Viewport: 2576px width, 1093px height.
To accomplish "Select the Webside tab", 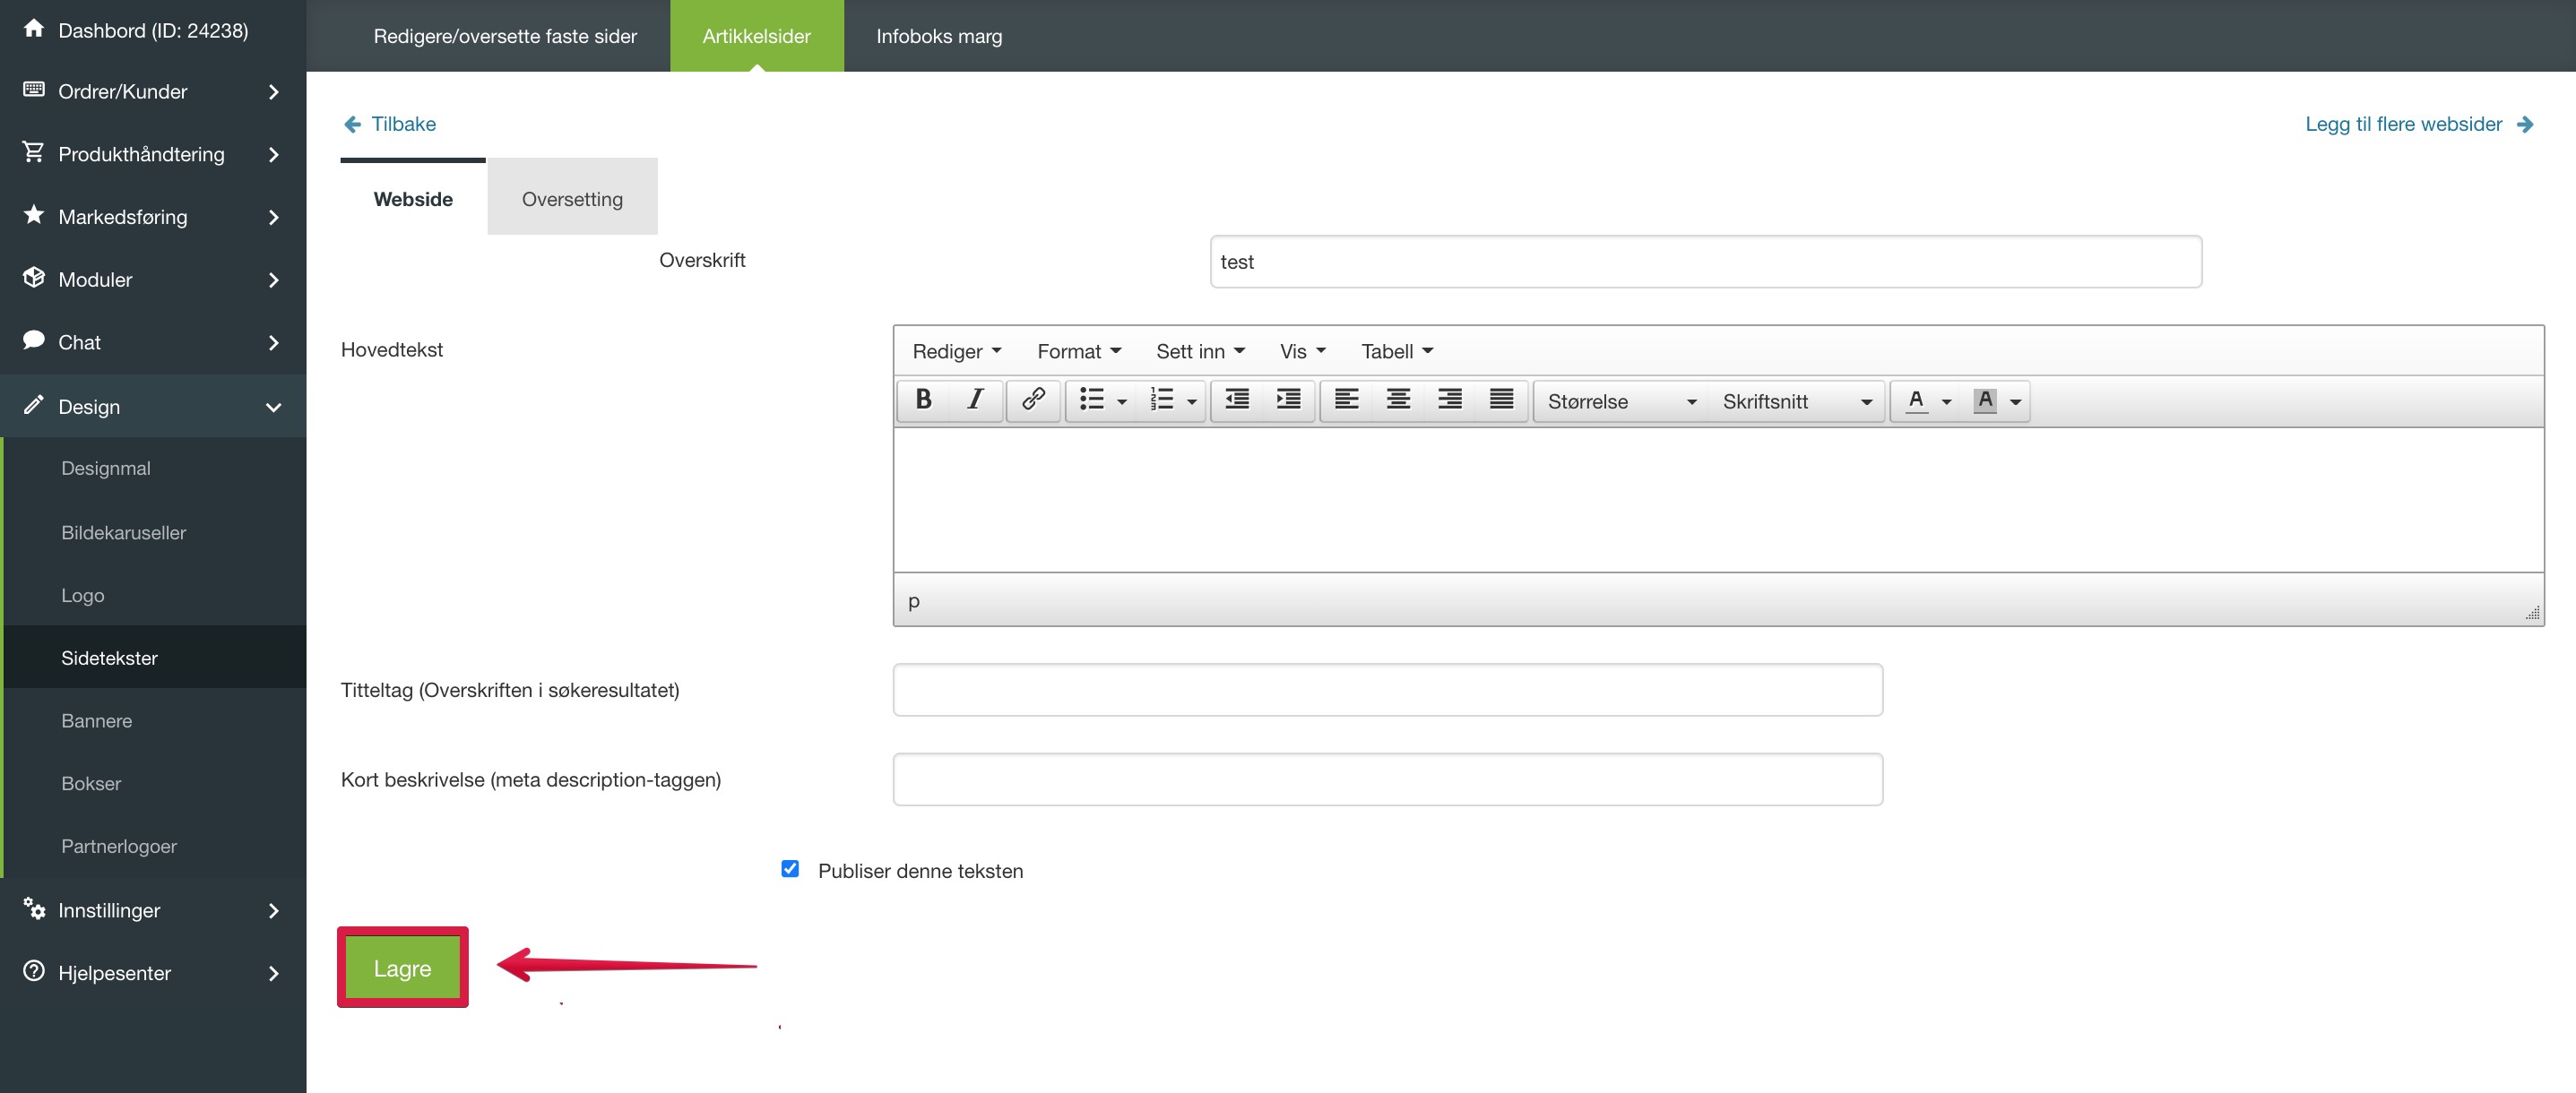I will (x=413, y=198).
